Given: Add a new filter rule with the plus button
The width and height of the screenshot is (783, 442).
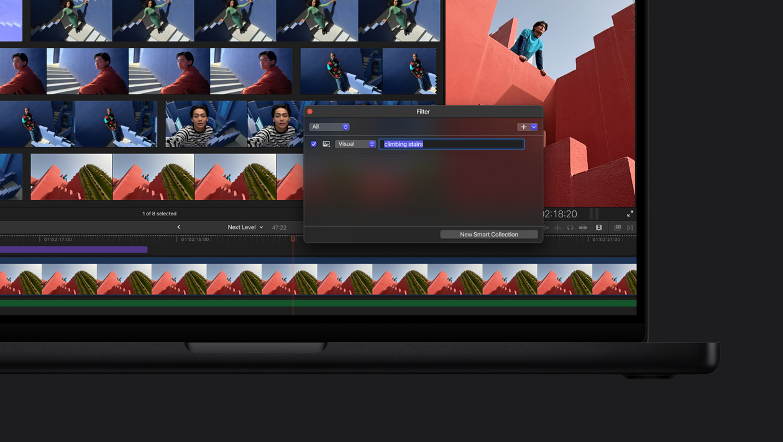Looking at the screenshot, I should (x=522, y=127).
